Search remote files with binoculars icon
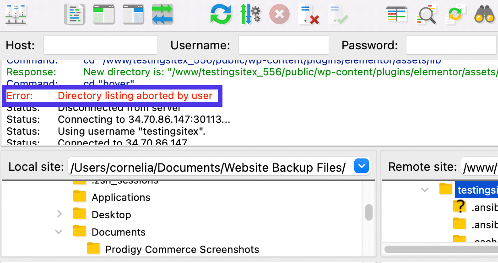This screenshot has height=263, width=498. (485, 14)
